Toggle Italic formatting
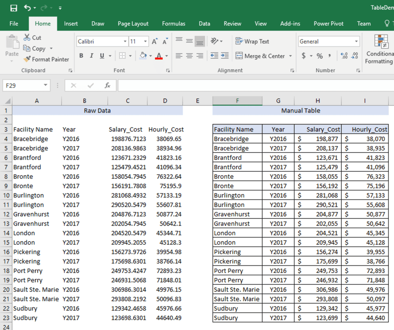This screenshot has height=330, width=394. (91, 56)
